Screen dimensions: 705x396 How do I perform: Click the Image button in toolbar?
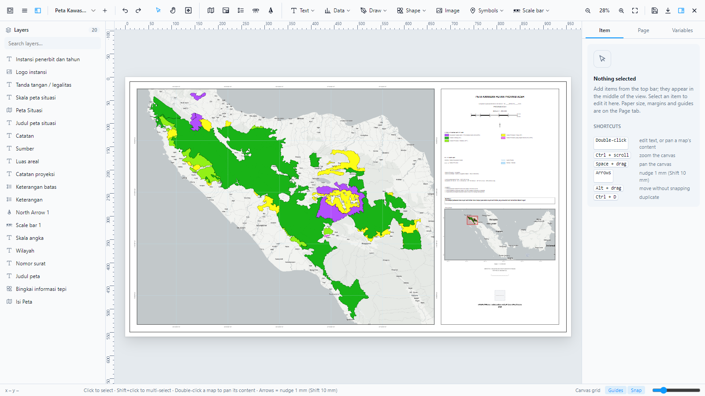pyautogui.click(x=448, y=11)
